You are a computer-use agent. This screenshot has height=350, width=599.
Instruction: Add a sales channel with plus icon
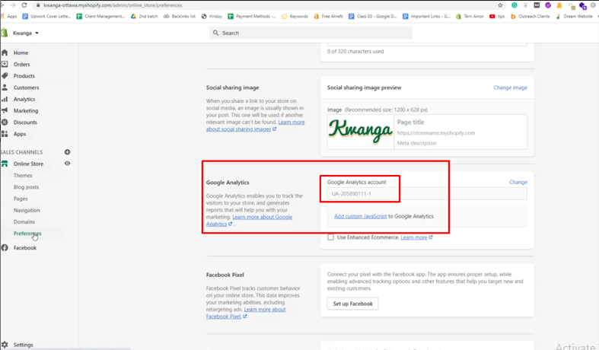(x=67, y=152)
